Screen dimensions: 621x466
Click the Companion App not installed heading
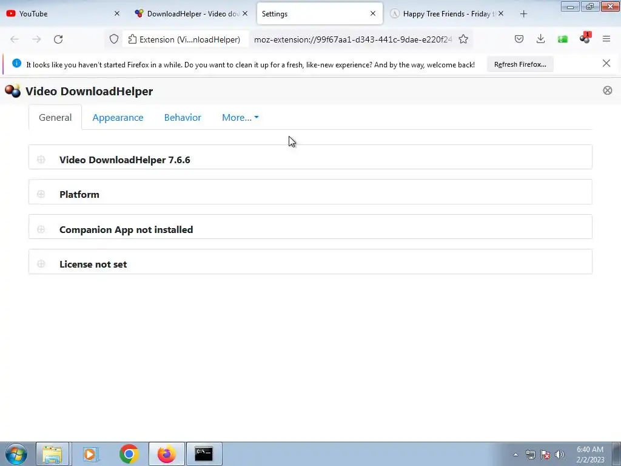[x=126, y=229]
